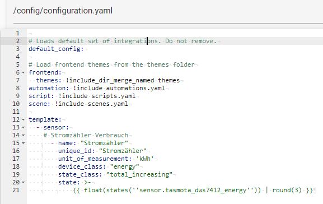
Task: Click the device_class "energy" value
Action: 124,166
